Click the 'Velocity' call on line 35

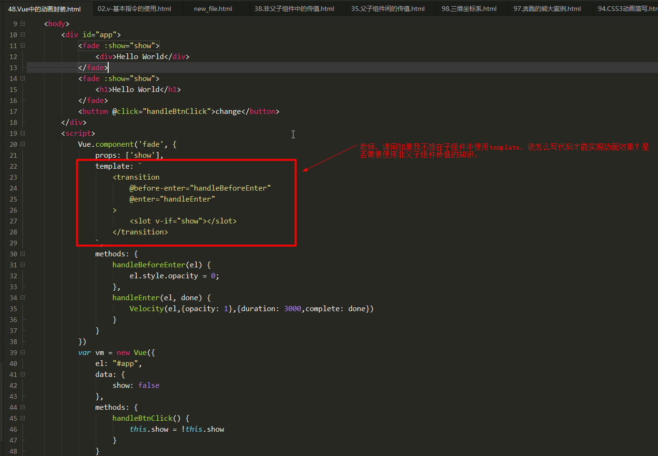click(x=146, y=309)
